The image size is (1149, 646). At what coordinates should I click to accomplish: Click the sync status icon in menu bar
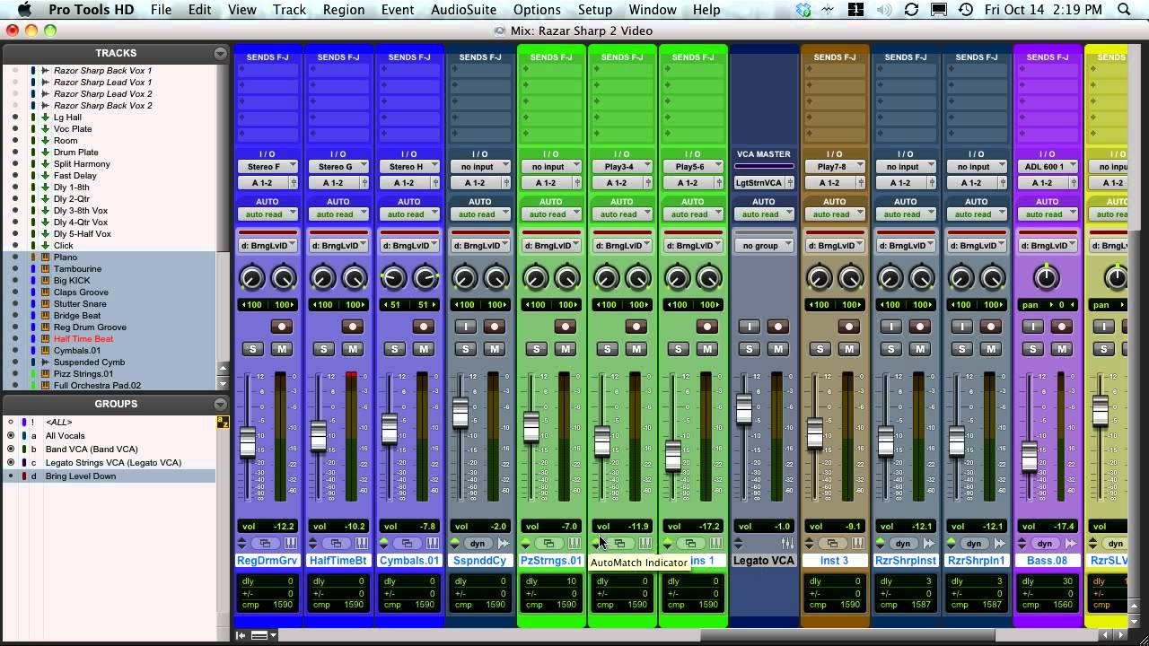[x=911, y=10]
